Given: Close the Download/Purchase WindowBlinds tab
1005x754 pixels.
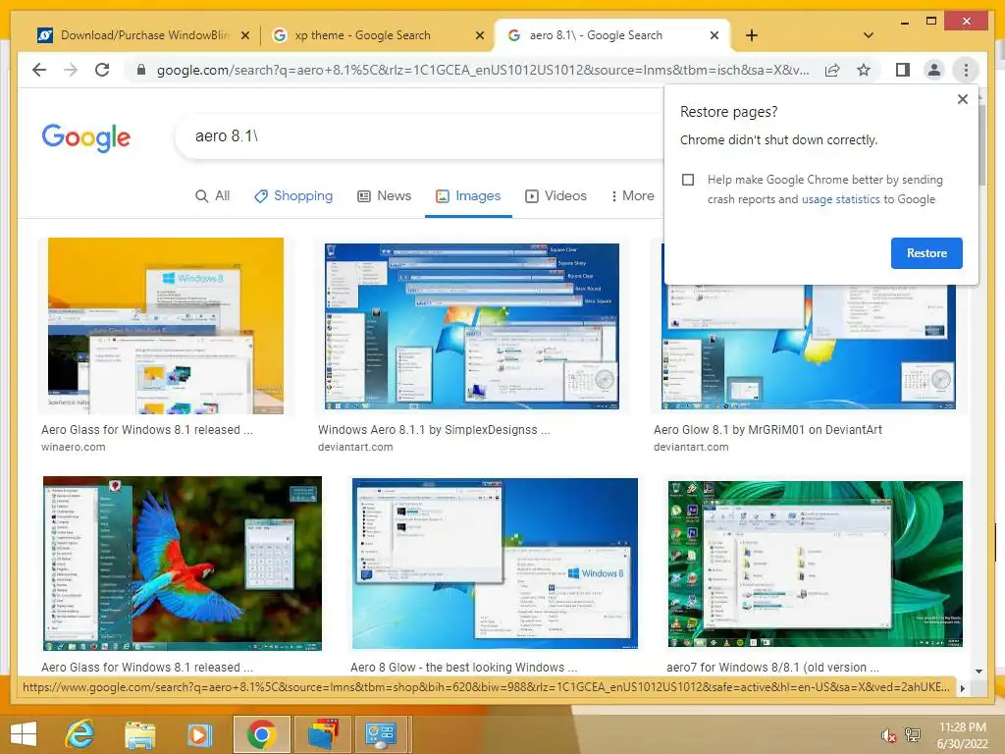Looking at the screenshot, I should 244,35.
